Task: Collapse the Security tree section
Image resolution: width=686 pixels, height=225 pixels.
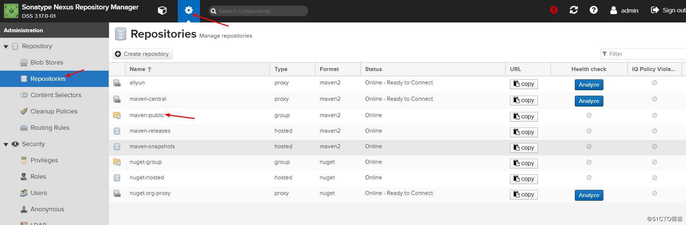Action: point(6,144)
